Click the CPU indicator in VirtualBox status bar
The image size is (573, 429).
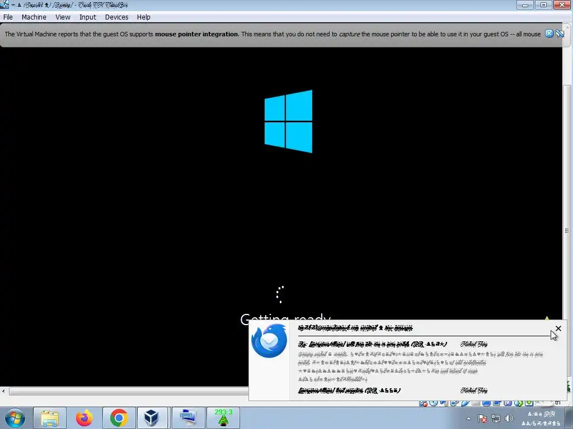pos(508,403)
